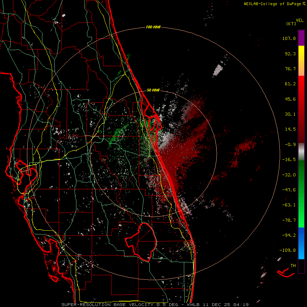This screenshot has width=307, height=307.
Task: Click the -32.0 value on the velocity scale
Action: (x=289, y=175)
